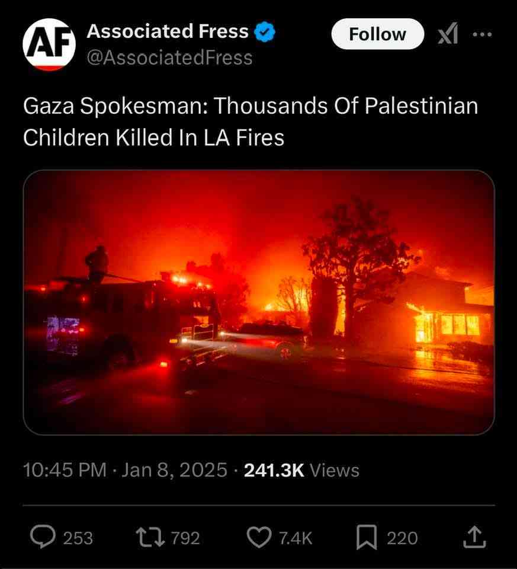Click the reply speech bubble icon
The width and height of the screenshot is (517, 569).
click(43, 537)
